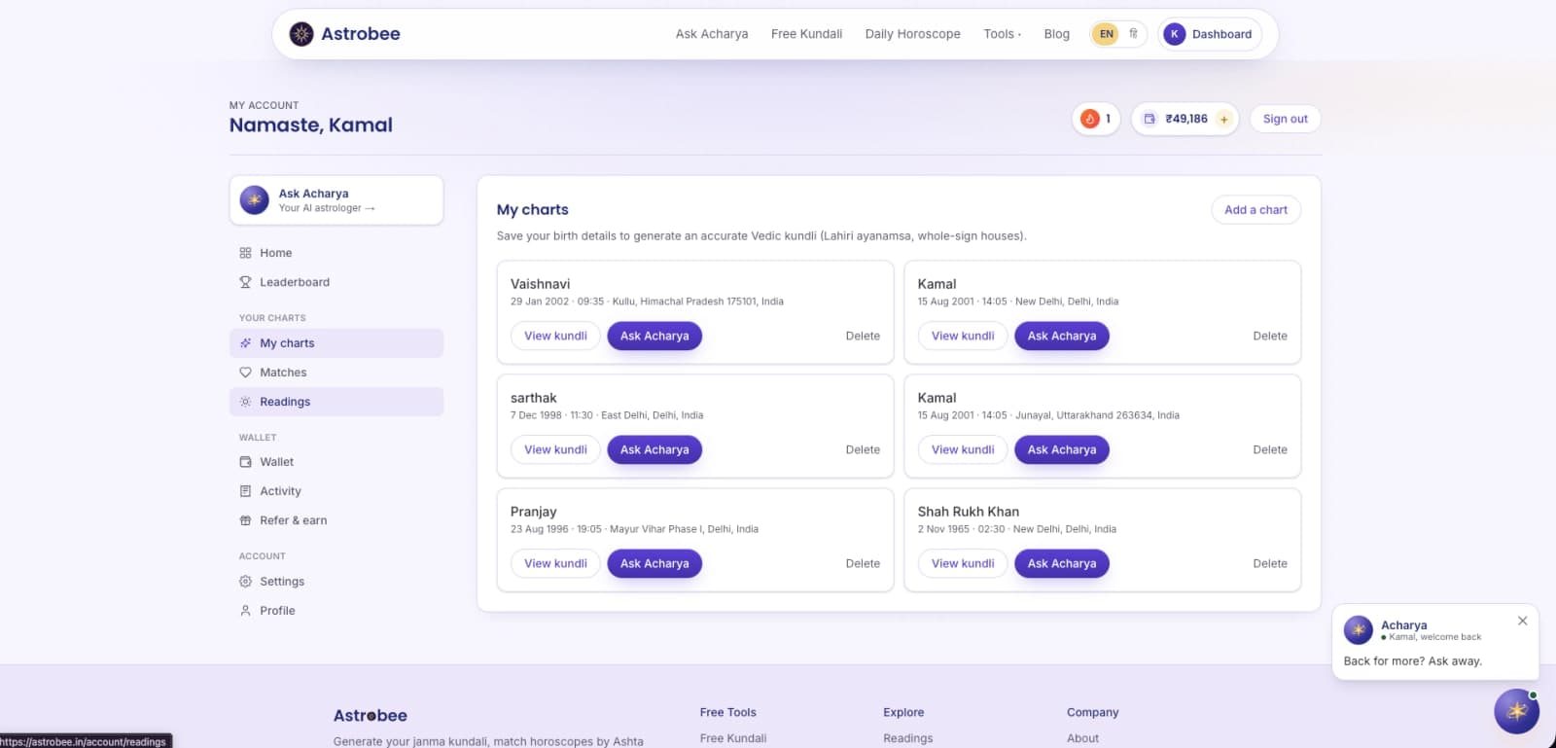
Task: Click the Sign out button
Action: tap(1285, 119)
